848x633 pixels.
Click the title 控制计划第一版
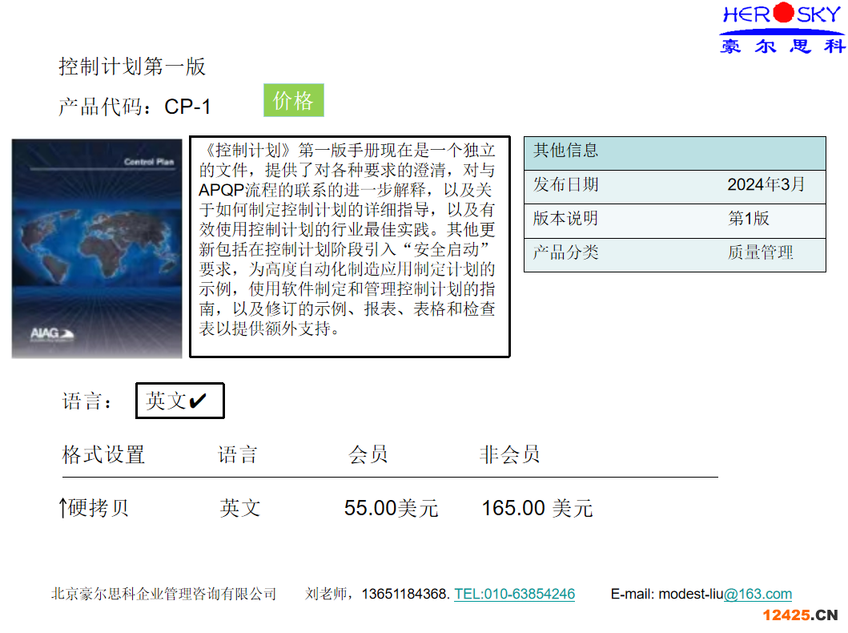132,67
